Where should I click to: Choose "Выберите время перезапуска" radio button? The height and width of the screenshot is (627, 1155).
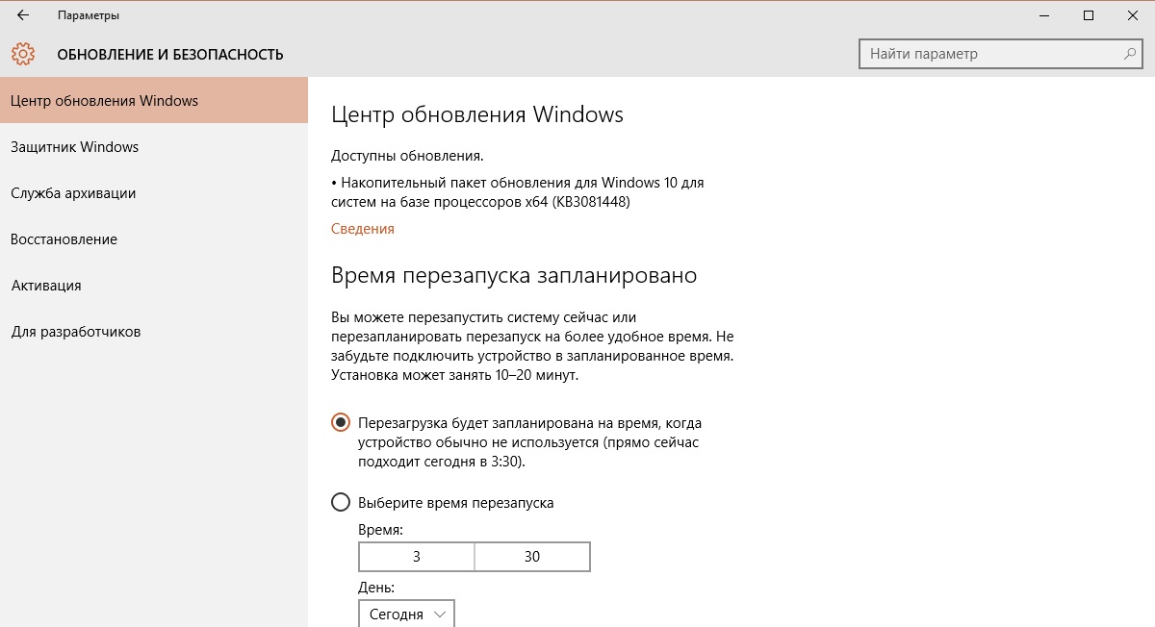(x=341, y=502)
